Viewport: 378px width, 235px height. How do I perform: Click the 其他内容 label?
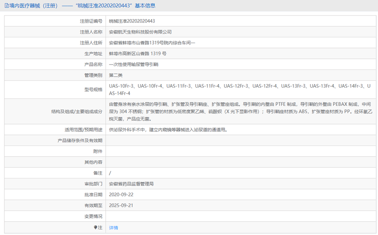(93, 162)
